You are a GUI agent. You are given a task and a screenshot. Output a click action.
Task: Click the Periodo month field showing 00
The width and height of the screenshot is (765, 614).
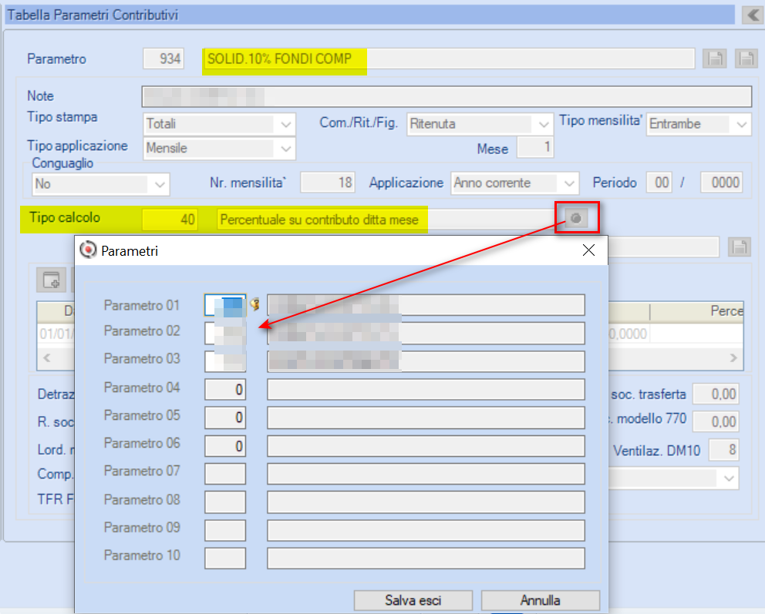tap(659, 183)
